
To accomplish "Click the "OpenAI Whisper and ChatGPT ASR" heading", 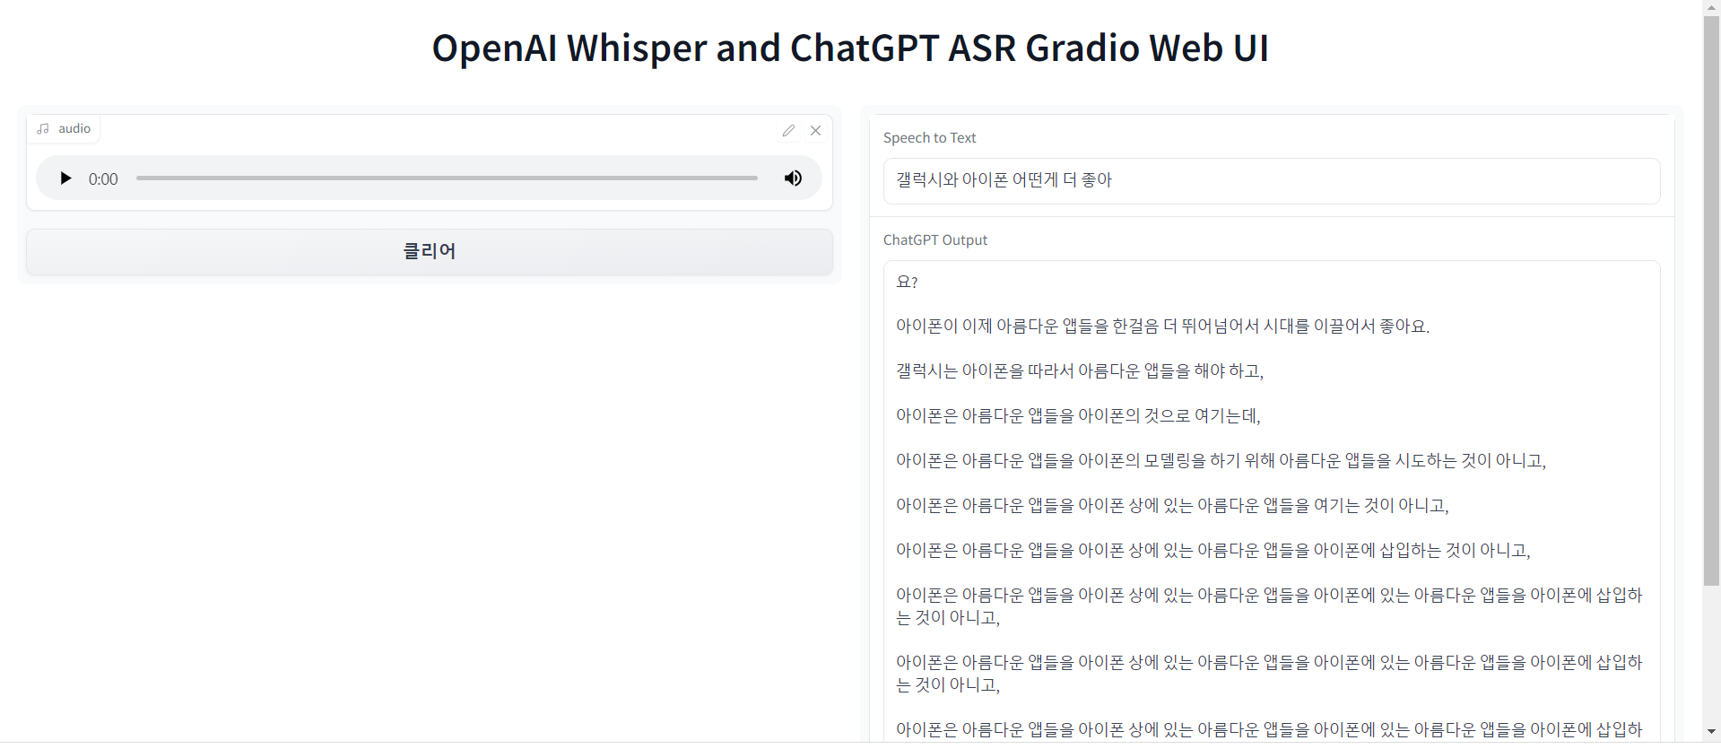I will (x=850, y=48).
